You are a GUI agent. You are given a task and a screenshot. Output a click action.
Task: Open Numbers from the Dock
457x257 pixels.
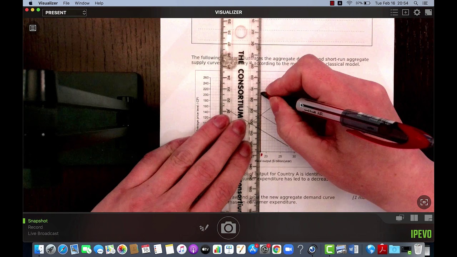click(217, 249)
